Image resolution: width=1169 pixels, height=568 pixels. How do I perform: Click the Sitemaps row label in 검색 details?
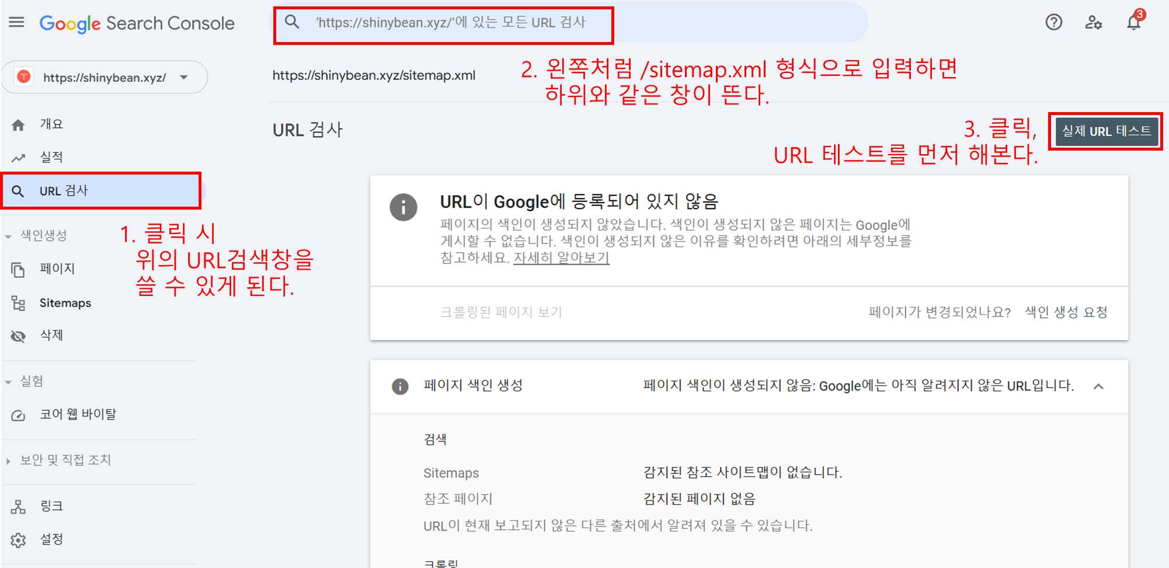point(451,473)
